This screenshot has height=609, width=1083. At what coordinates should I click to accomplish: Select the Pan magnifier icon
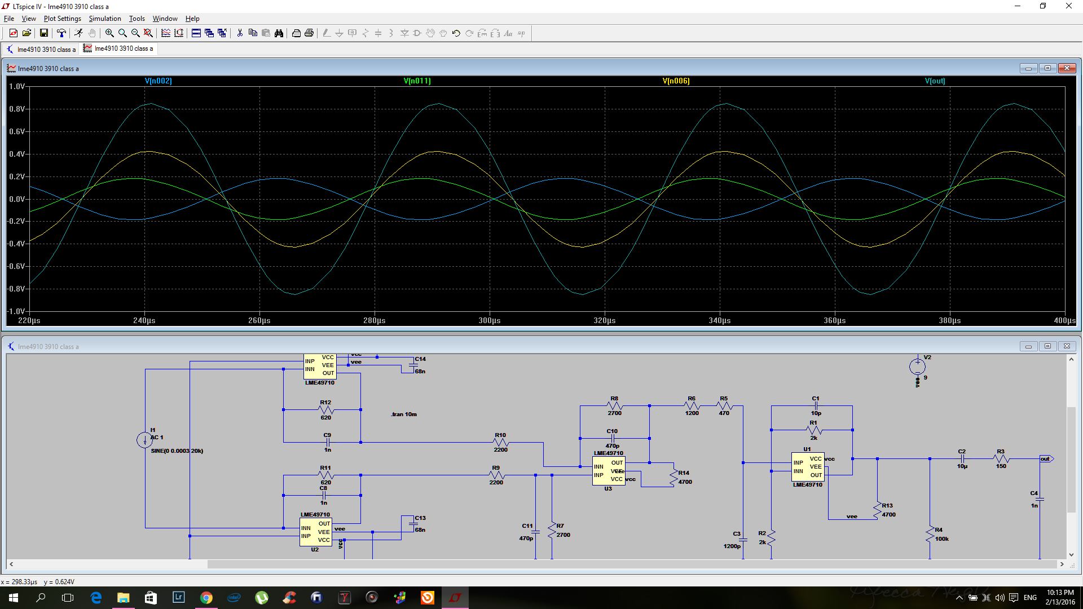122,33
